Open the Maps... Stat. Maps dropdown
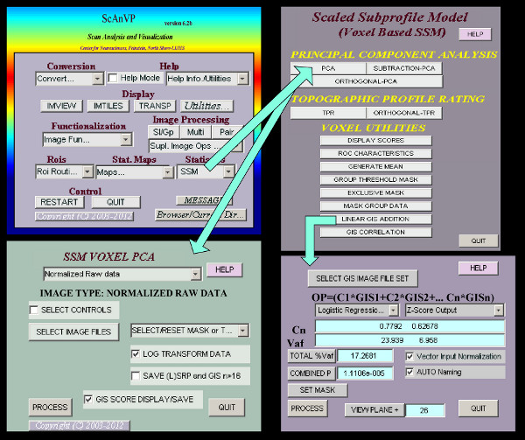 click(x=135, y=172)
